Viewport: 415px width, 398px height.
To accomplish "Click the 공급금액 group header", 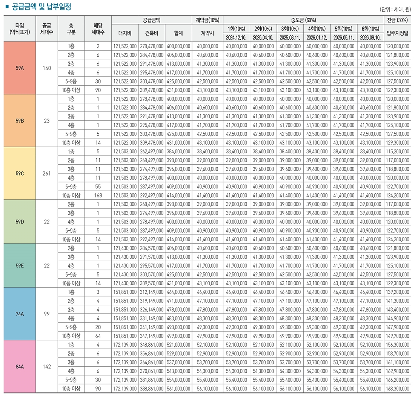I will pyautogui.click(x=152, y=20).
